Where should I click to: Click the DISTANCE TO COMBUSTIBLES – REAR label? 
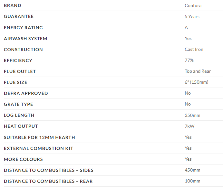click(48, 181)
